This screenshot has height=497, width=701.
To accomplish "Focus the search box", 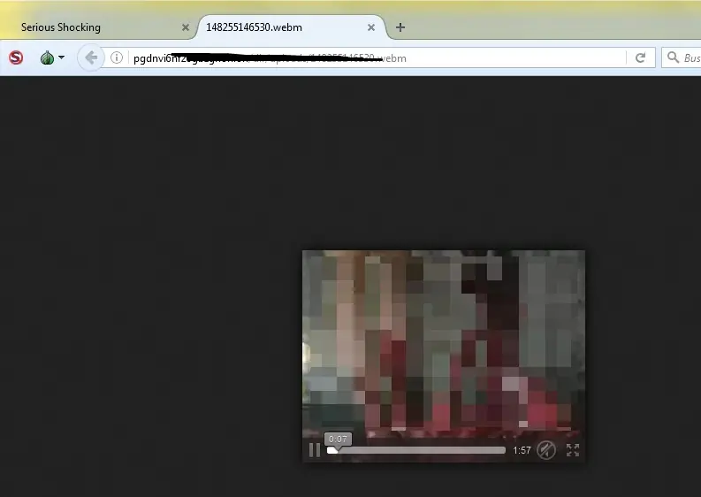I will click(682, 57).
